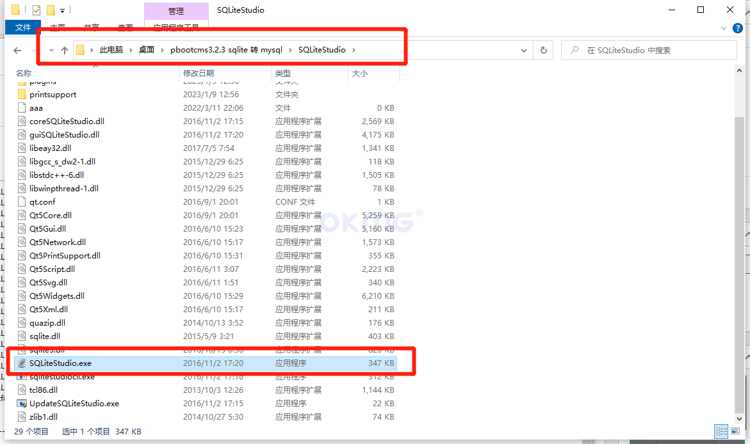Click the folder icon in the address bar
The image size is (750, 444).
[x=80, y=50]
